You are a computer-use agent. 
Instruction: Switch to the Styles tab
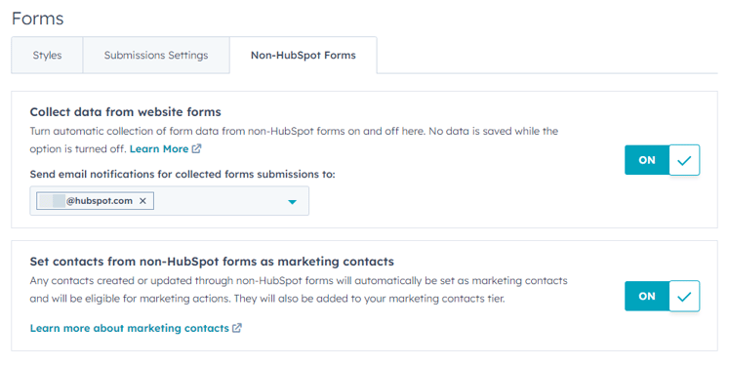coord(47,55)
